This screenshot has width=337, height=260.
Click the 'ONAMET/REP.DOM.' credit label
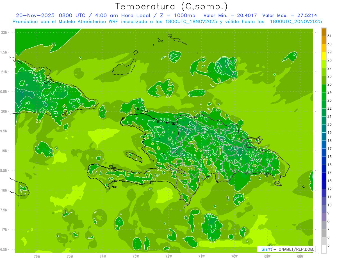click(296, 249)
